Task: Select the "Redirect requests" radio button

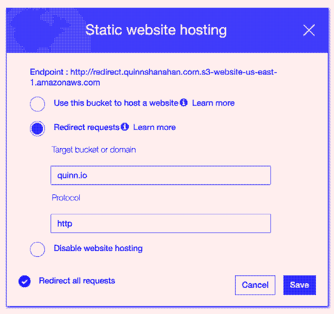Action: point(37,128)
